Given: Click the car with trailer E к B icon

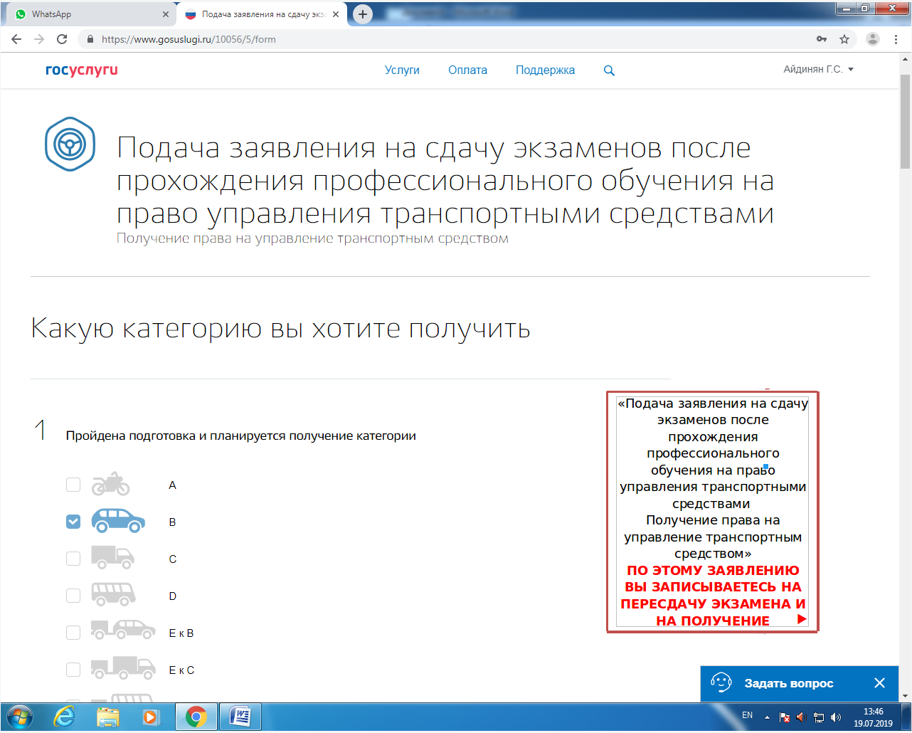Looking at the screenshot, I should click(x=123, y=630).
